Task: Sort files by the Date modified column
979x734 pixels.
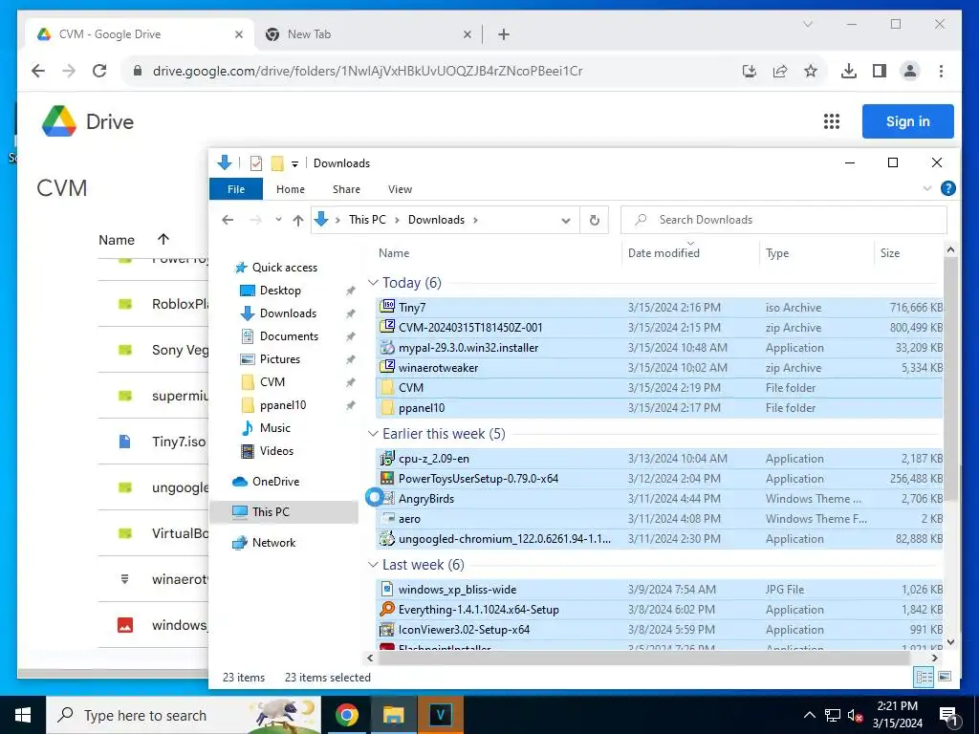Action: click(664, 252)
